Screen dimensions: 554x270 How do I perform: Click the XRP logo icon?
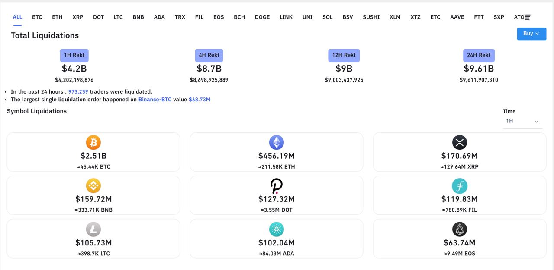tap(460, 142)
